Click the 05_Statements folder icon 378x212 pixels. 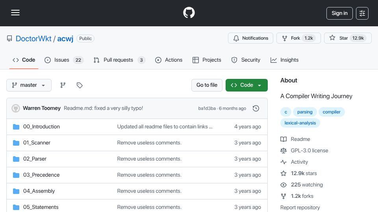coord(16,207)
